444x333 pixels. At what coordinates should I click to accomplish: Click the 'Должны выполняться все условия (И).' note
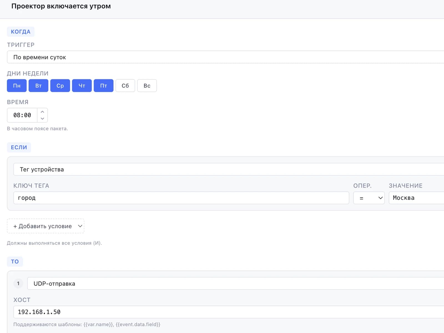click(54, 243)
